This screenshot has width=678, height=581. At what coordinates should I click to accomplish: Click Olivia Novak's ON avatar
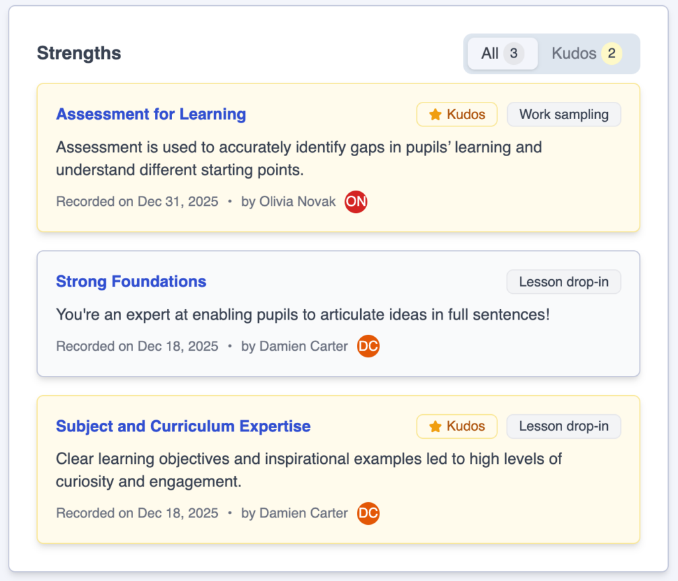click(x=356, y=202)
